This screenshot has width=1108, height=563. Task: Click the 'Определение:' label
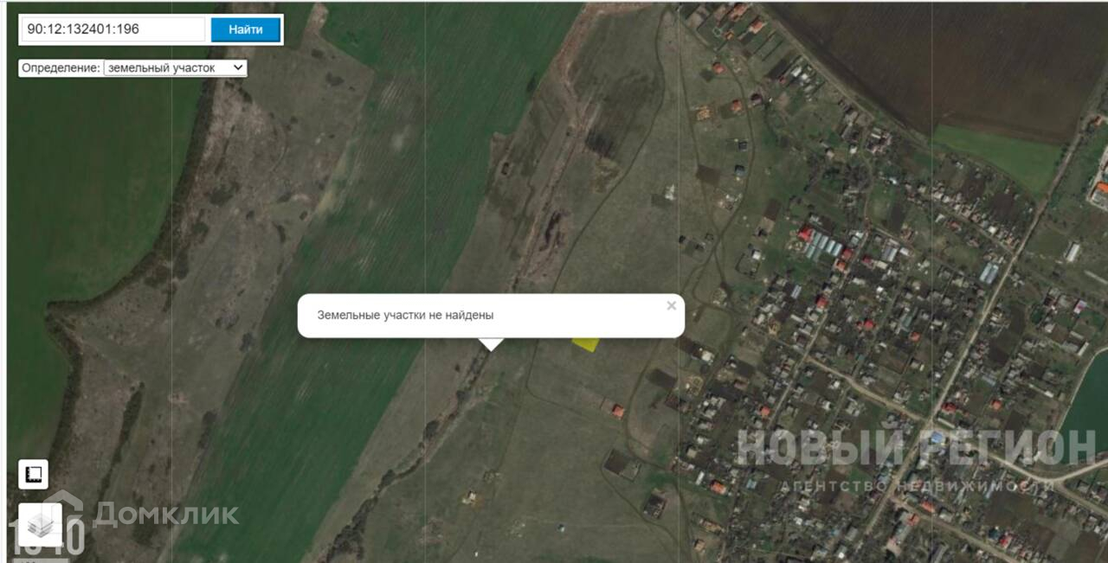tap(61, 67)
